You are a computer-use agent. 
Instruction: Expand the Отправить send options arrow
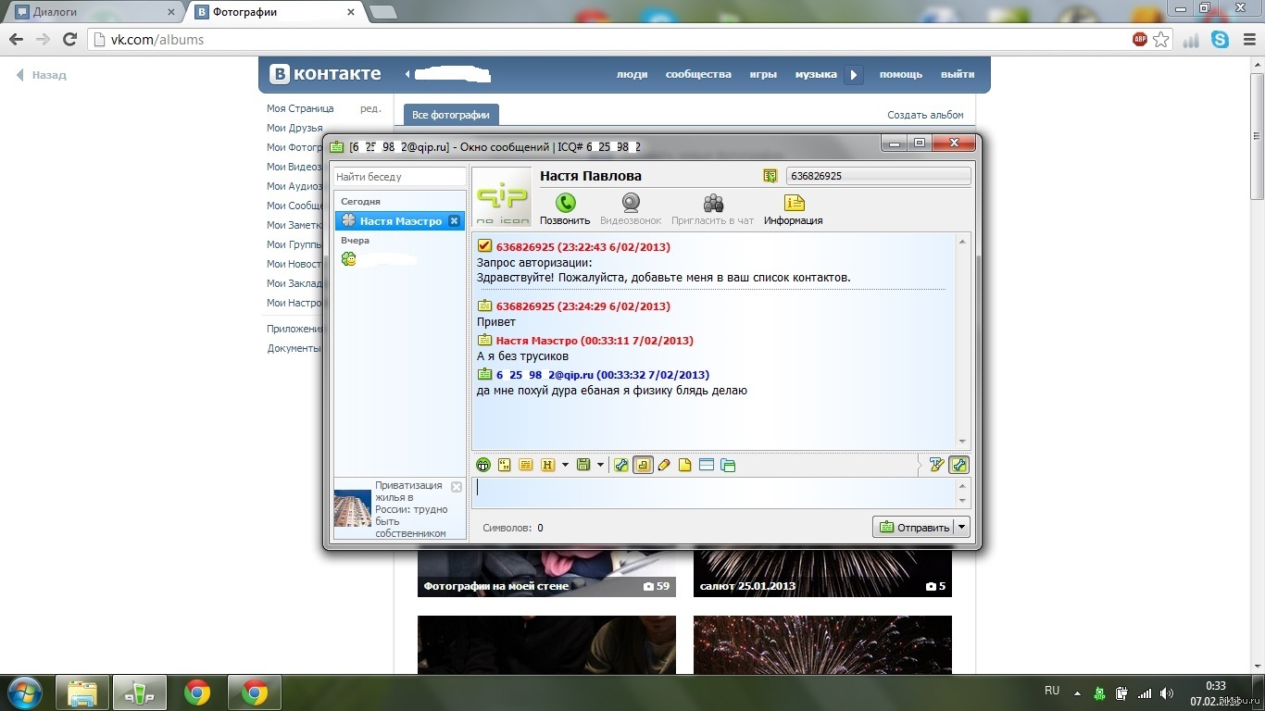coord(962,527)
